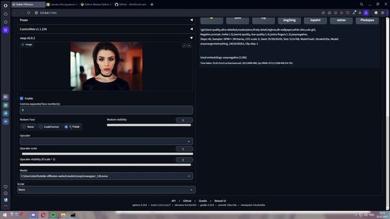Open File Explorer from the taskbar

click(63, 215)
